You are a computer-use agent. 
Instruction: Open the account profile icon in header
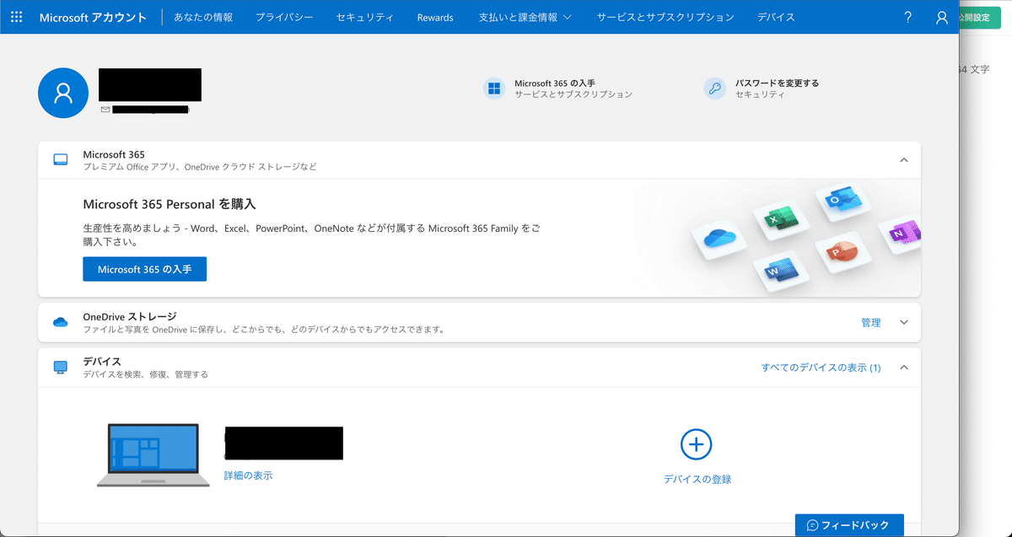942,17
